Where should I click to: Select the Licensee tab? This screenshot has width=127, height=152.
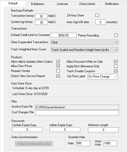pyautogui.click(x=62, y=4)
